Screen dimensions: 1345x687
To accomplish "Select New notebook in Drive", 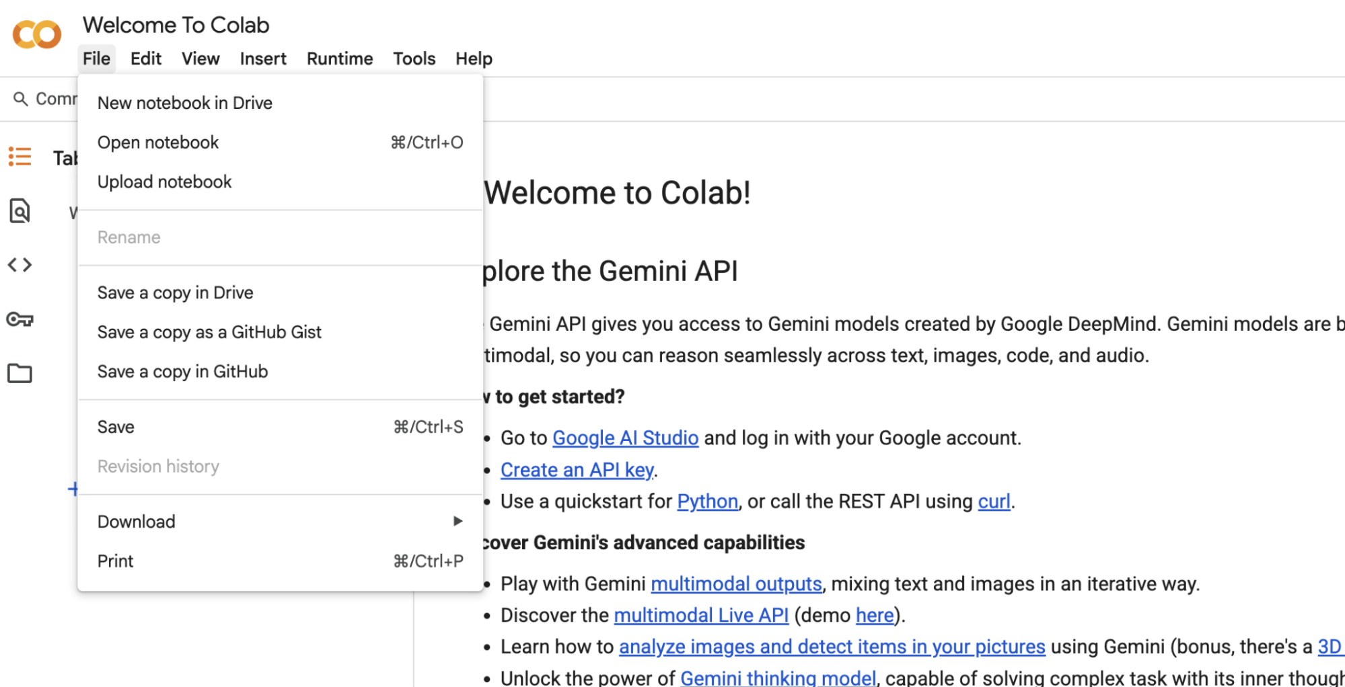I will point(184,103).
